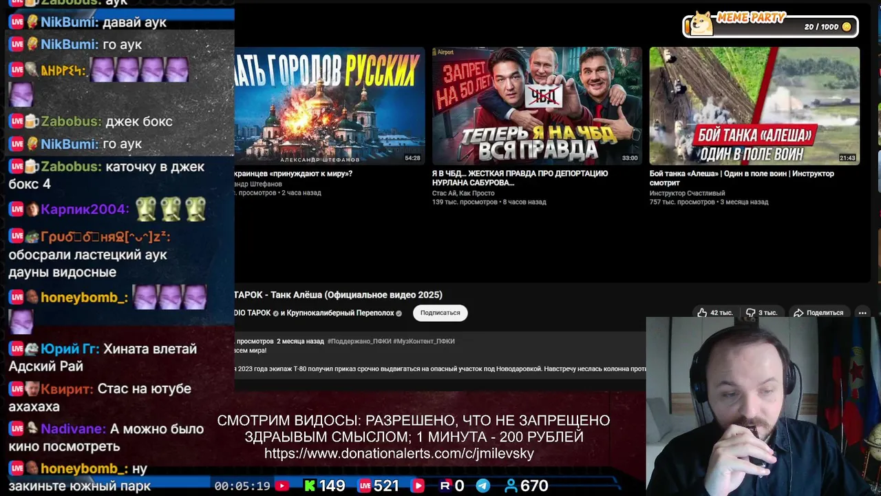This screenshot has height=496, width=881.
Task: Click the 33:00 duration badge
Action: click(629, 158)
